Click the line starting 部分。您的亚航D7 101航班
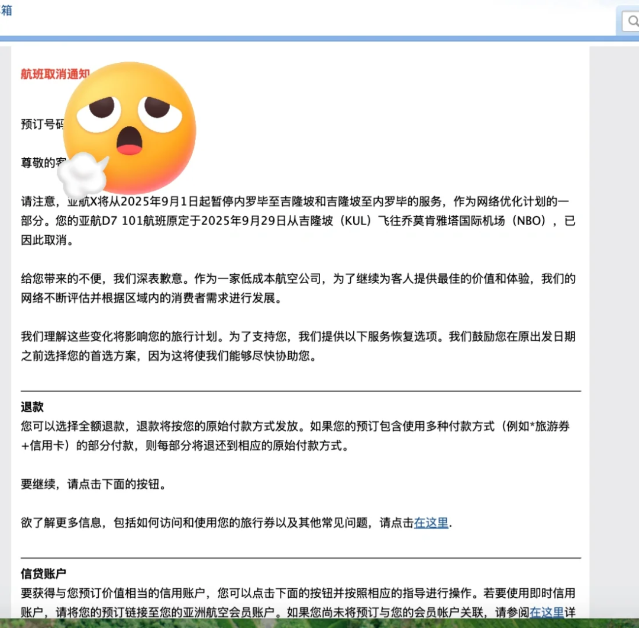Viewport: 639px width, 628px height. click(x=298, y=221)
